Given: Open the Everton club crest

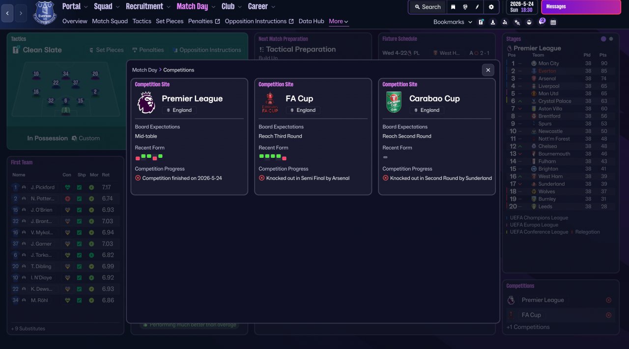Looking at the screenshot, I should [x=45, y=13].
